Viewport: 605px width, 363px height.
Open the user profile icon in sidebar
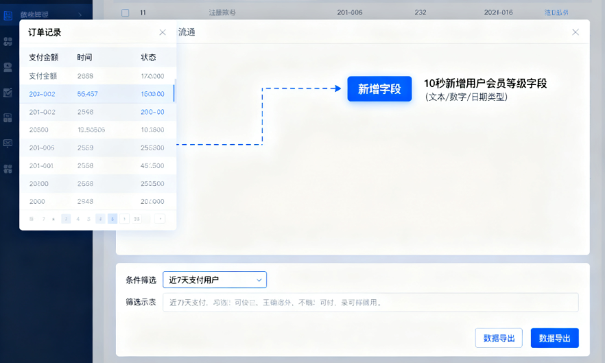(x=8, y=67)
